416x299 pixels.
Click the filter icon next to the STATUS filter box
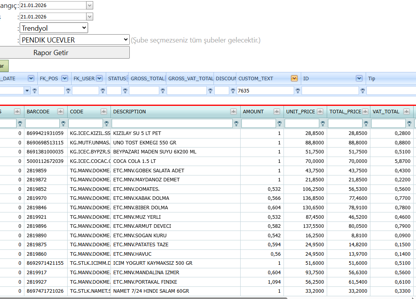click(125, 91)
